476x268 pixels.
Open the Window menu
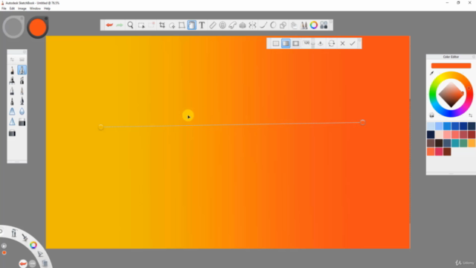[35, 8]
